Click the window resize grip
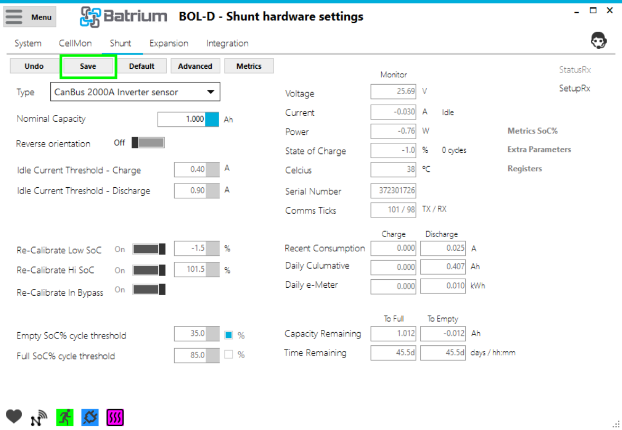 click(616, 424)
